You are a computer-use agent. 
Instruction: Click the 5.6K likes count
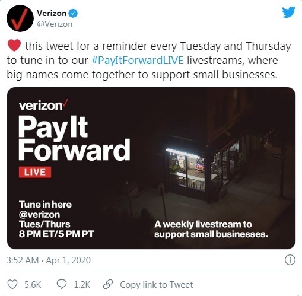click(33, 285)
